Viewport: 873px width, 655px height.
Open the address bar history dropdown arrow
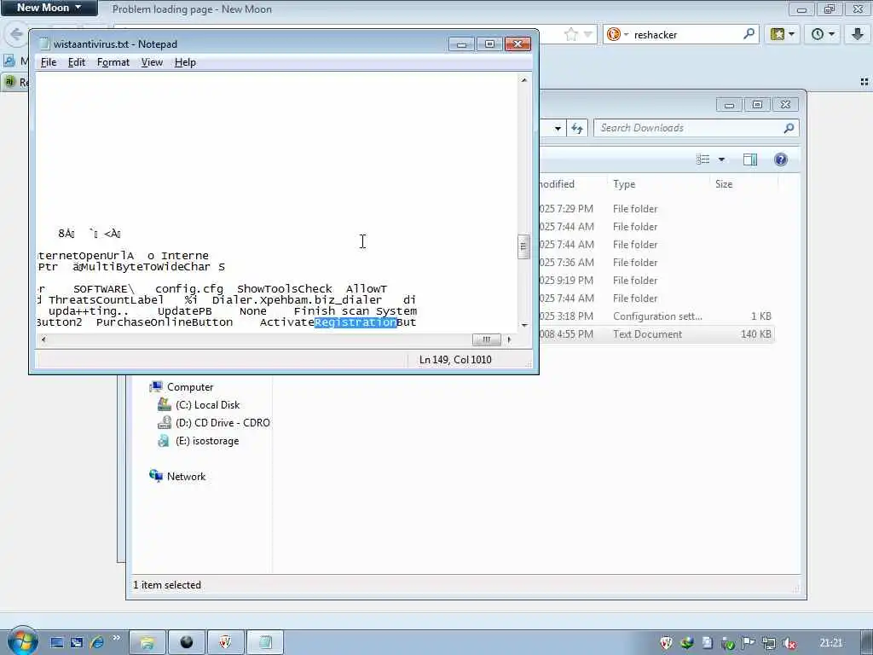coord(588,34)
